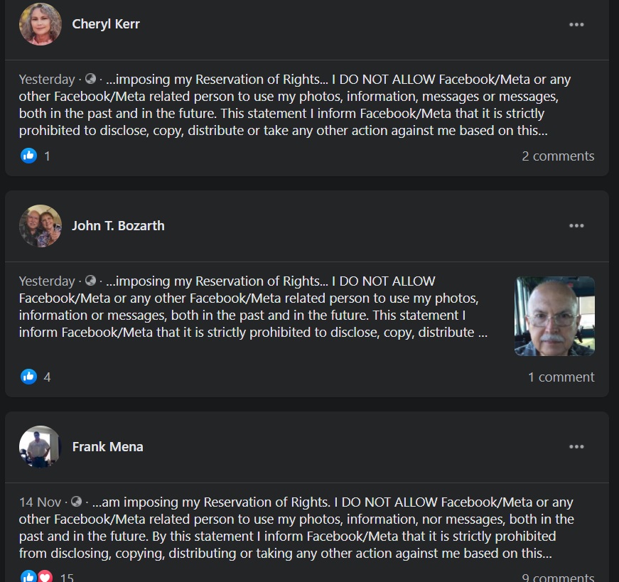Click the globe privacy icon on John T. Bozarth's post
This screenshot has width=619, height=582.
(x=90, y=281)
